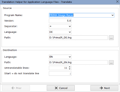Click the Source Path field with PrimaIR_DE.lng
Image resolution: width=120 pixels, height=92 pixels.
pos(78,38)
